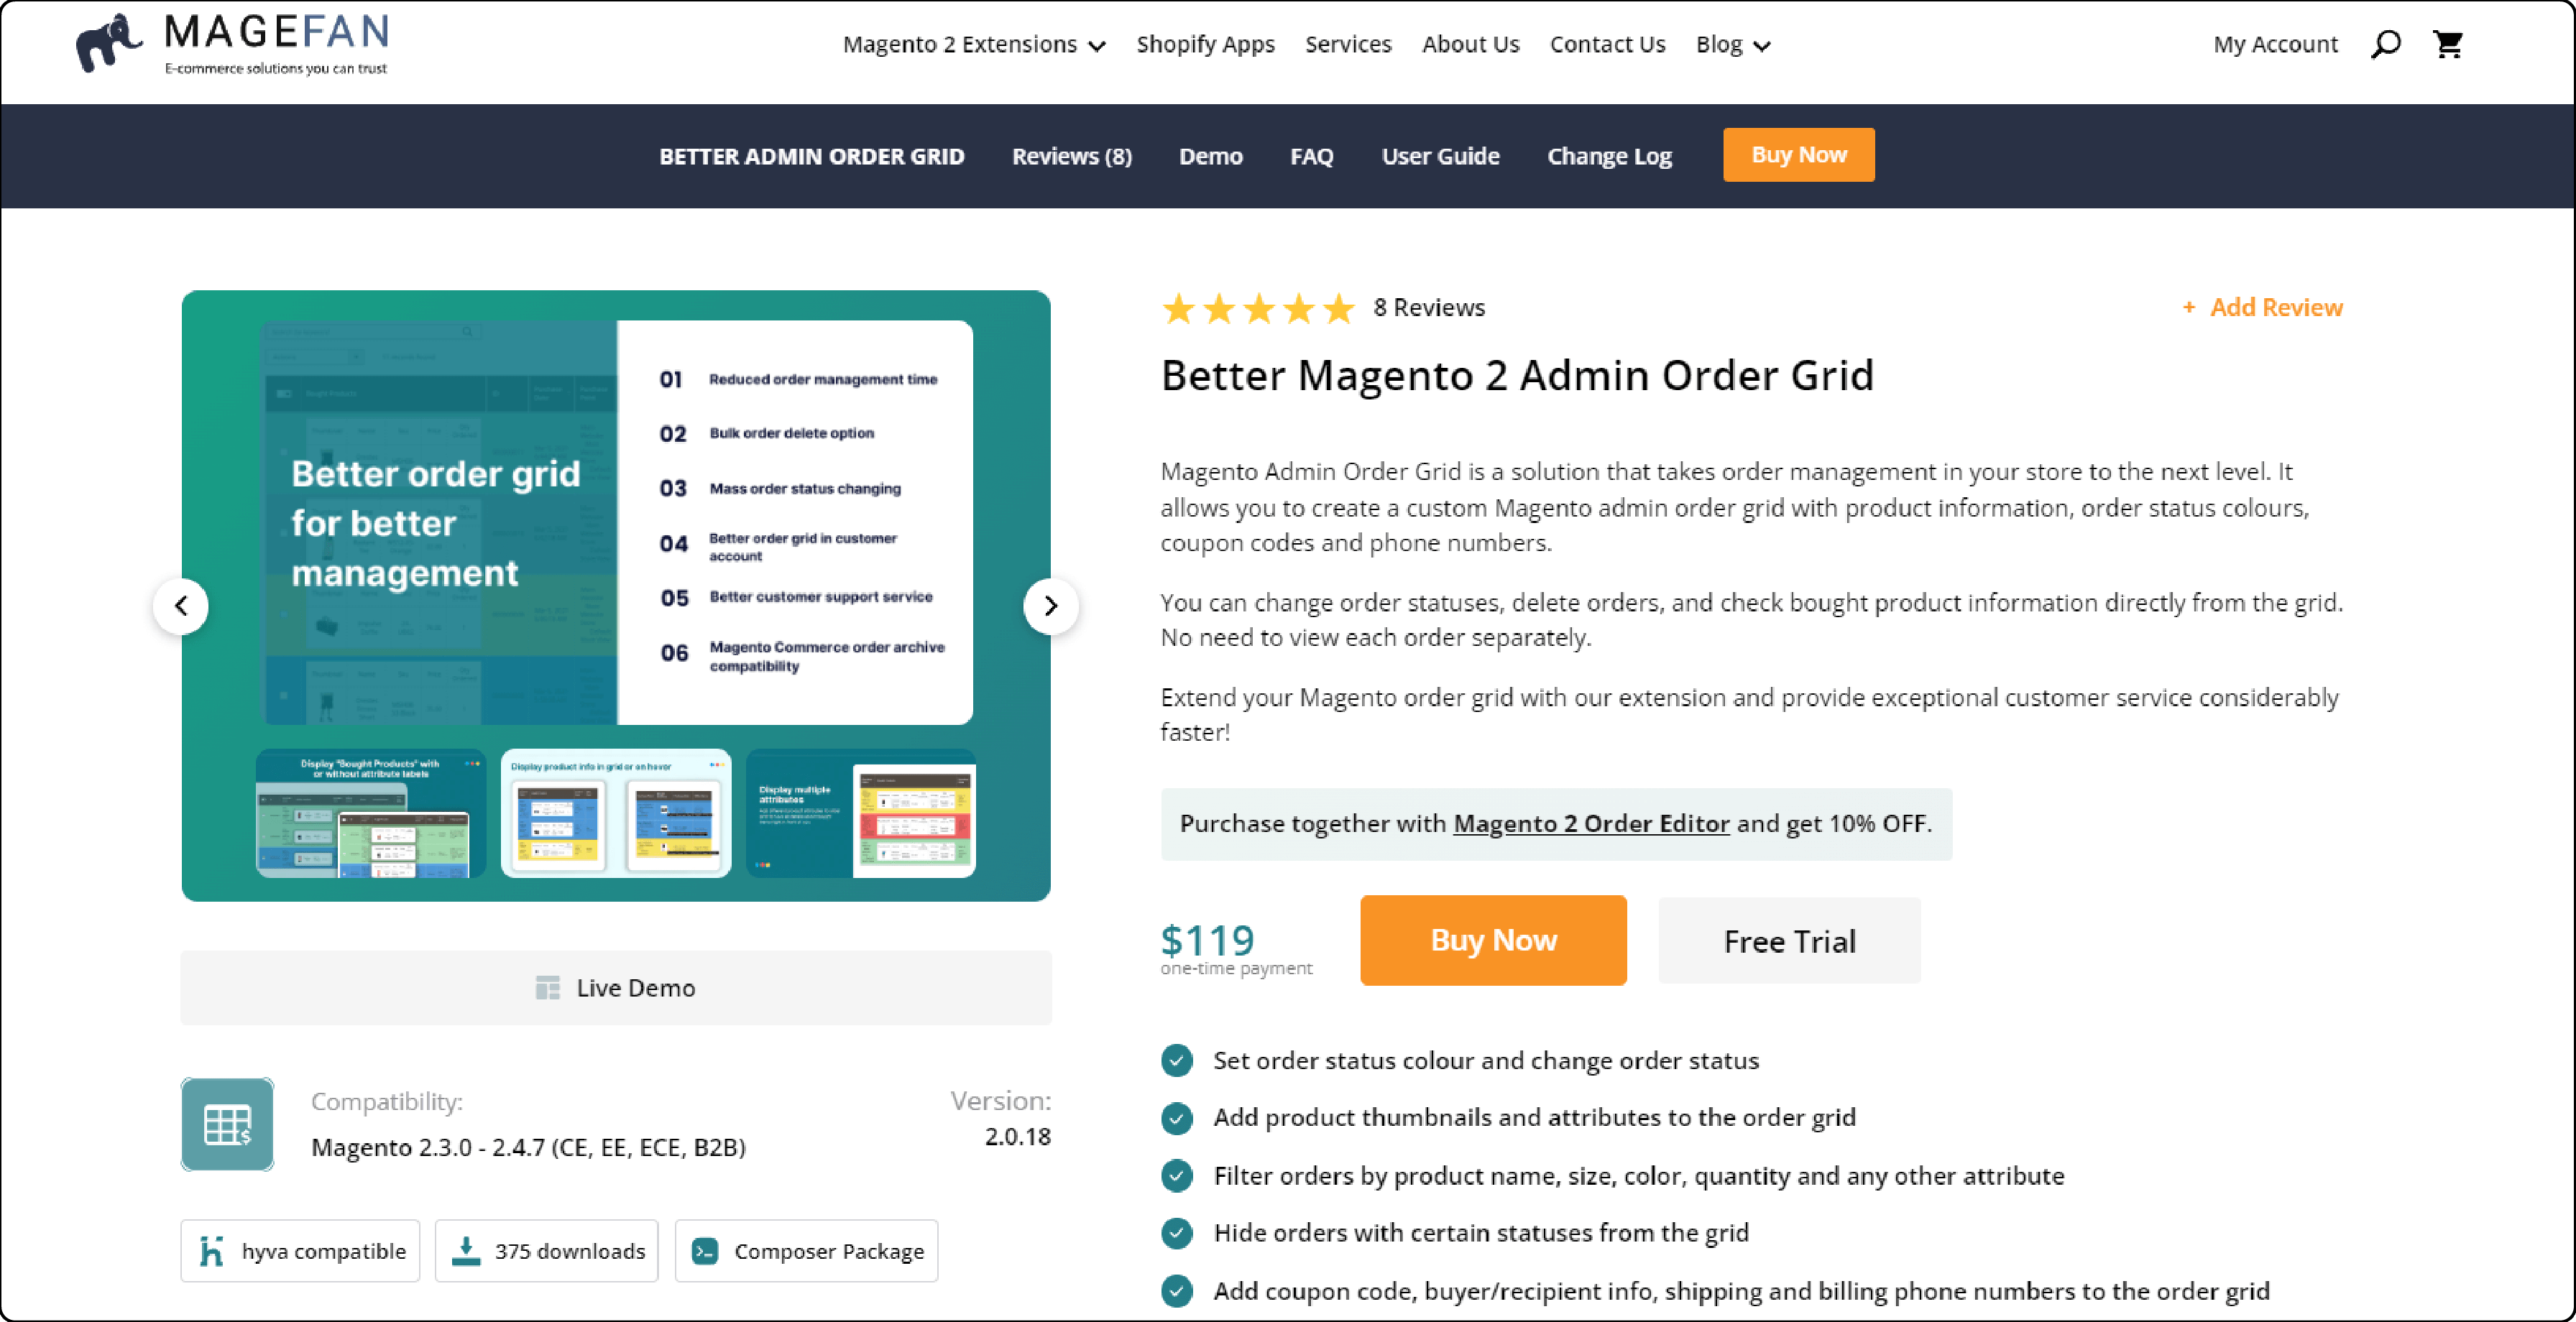The height and width of the screenshot is (1322, 2576).
Task: Open the shopping cart icon
Action: (x=2448, y=44)
